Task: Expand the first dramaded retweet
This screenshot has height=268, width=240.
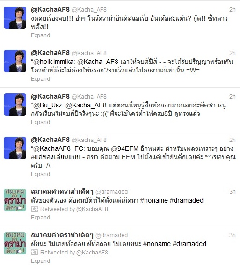Action: [40, 218]
